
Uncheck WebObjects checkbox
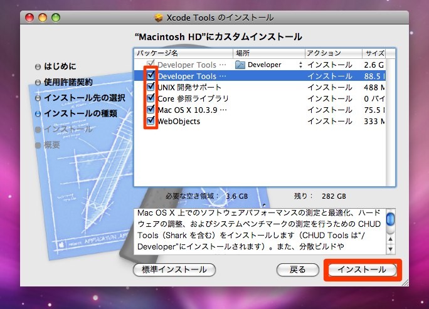pos(151,120)
